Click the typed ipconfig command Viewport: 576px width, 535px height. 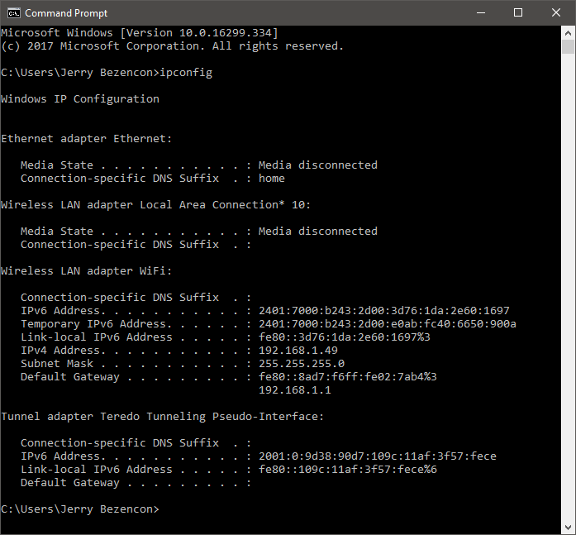[186, 73]
